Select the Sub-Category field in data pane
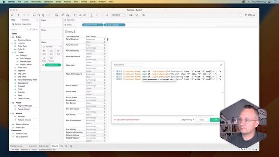The height and width of the screenshot is (157, 279). tap(25, 58)
